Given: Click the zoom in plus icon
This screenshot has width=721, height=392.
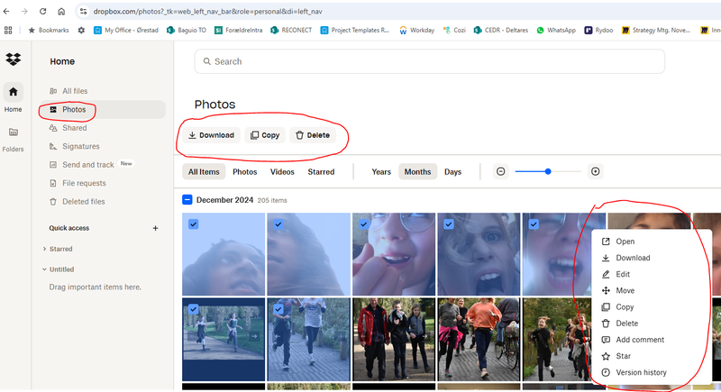Looking at the screenshot, I should (596, 171).
